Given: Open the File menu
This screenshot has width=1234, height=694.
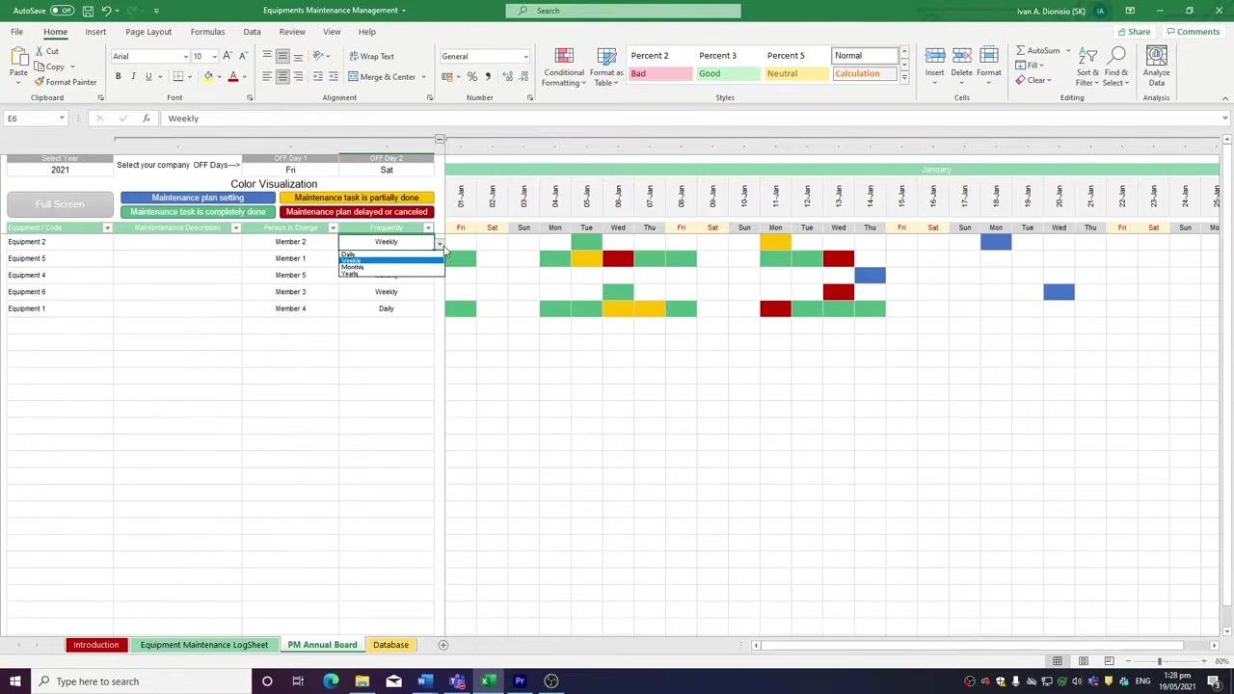Looking at the screenshot, I should (x=17, y=32).
